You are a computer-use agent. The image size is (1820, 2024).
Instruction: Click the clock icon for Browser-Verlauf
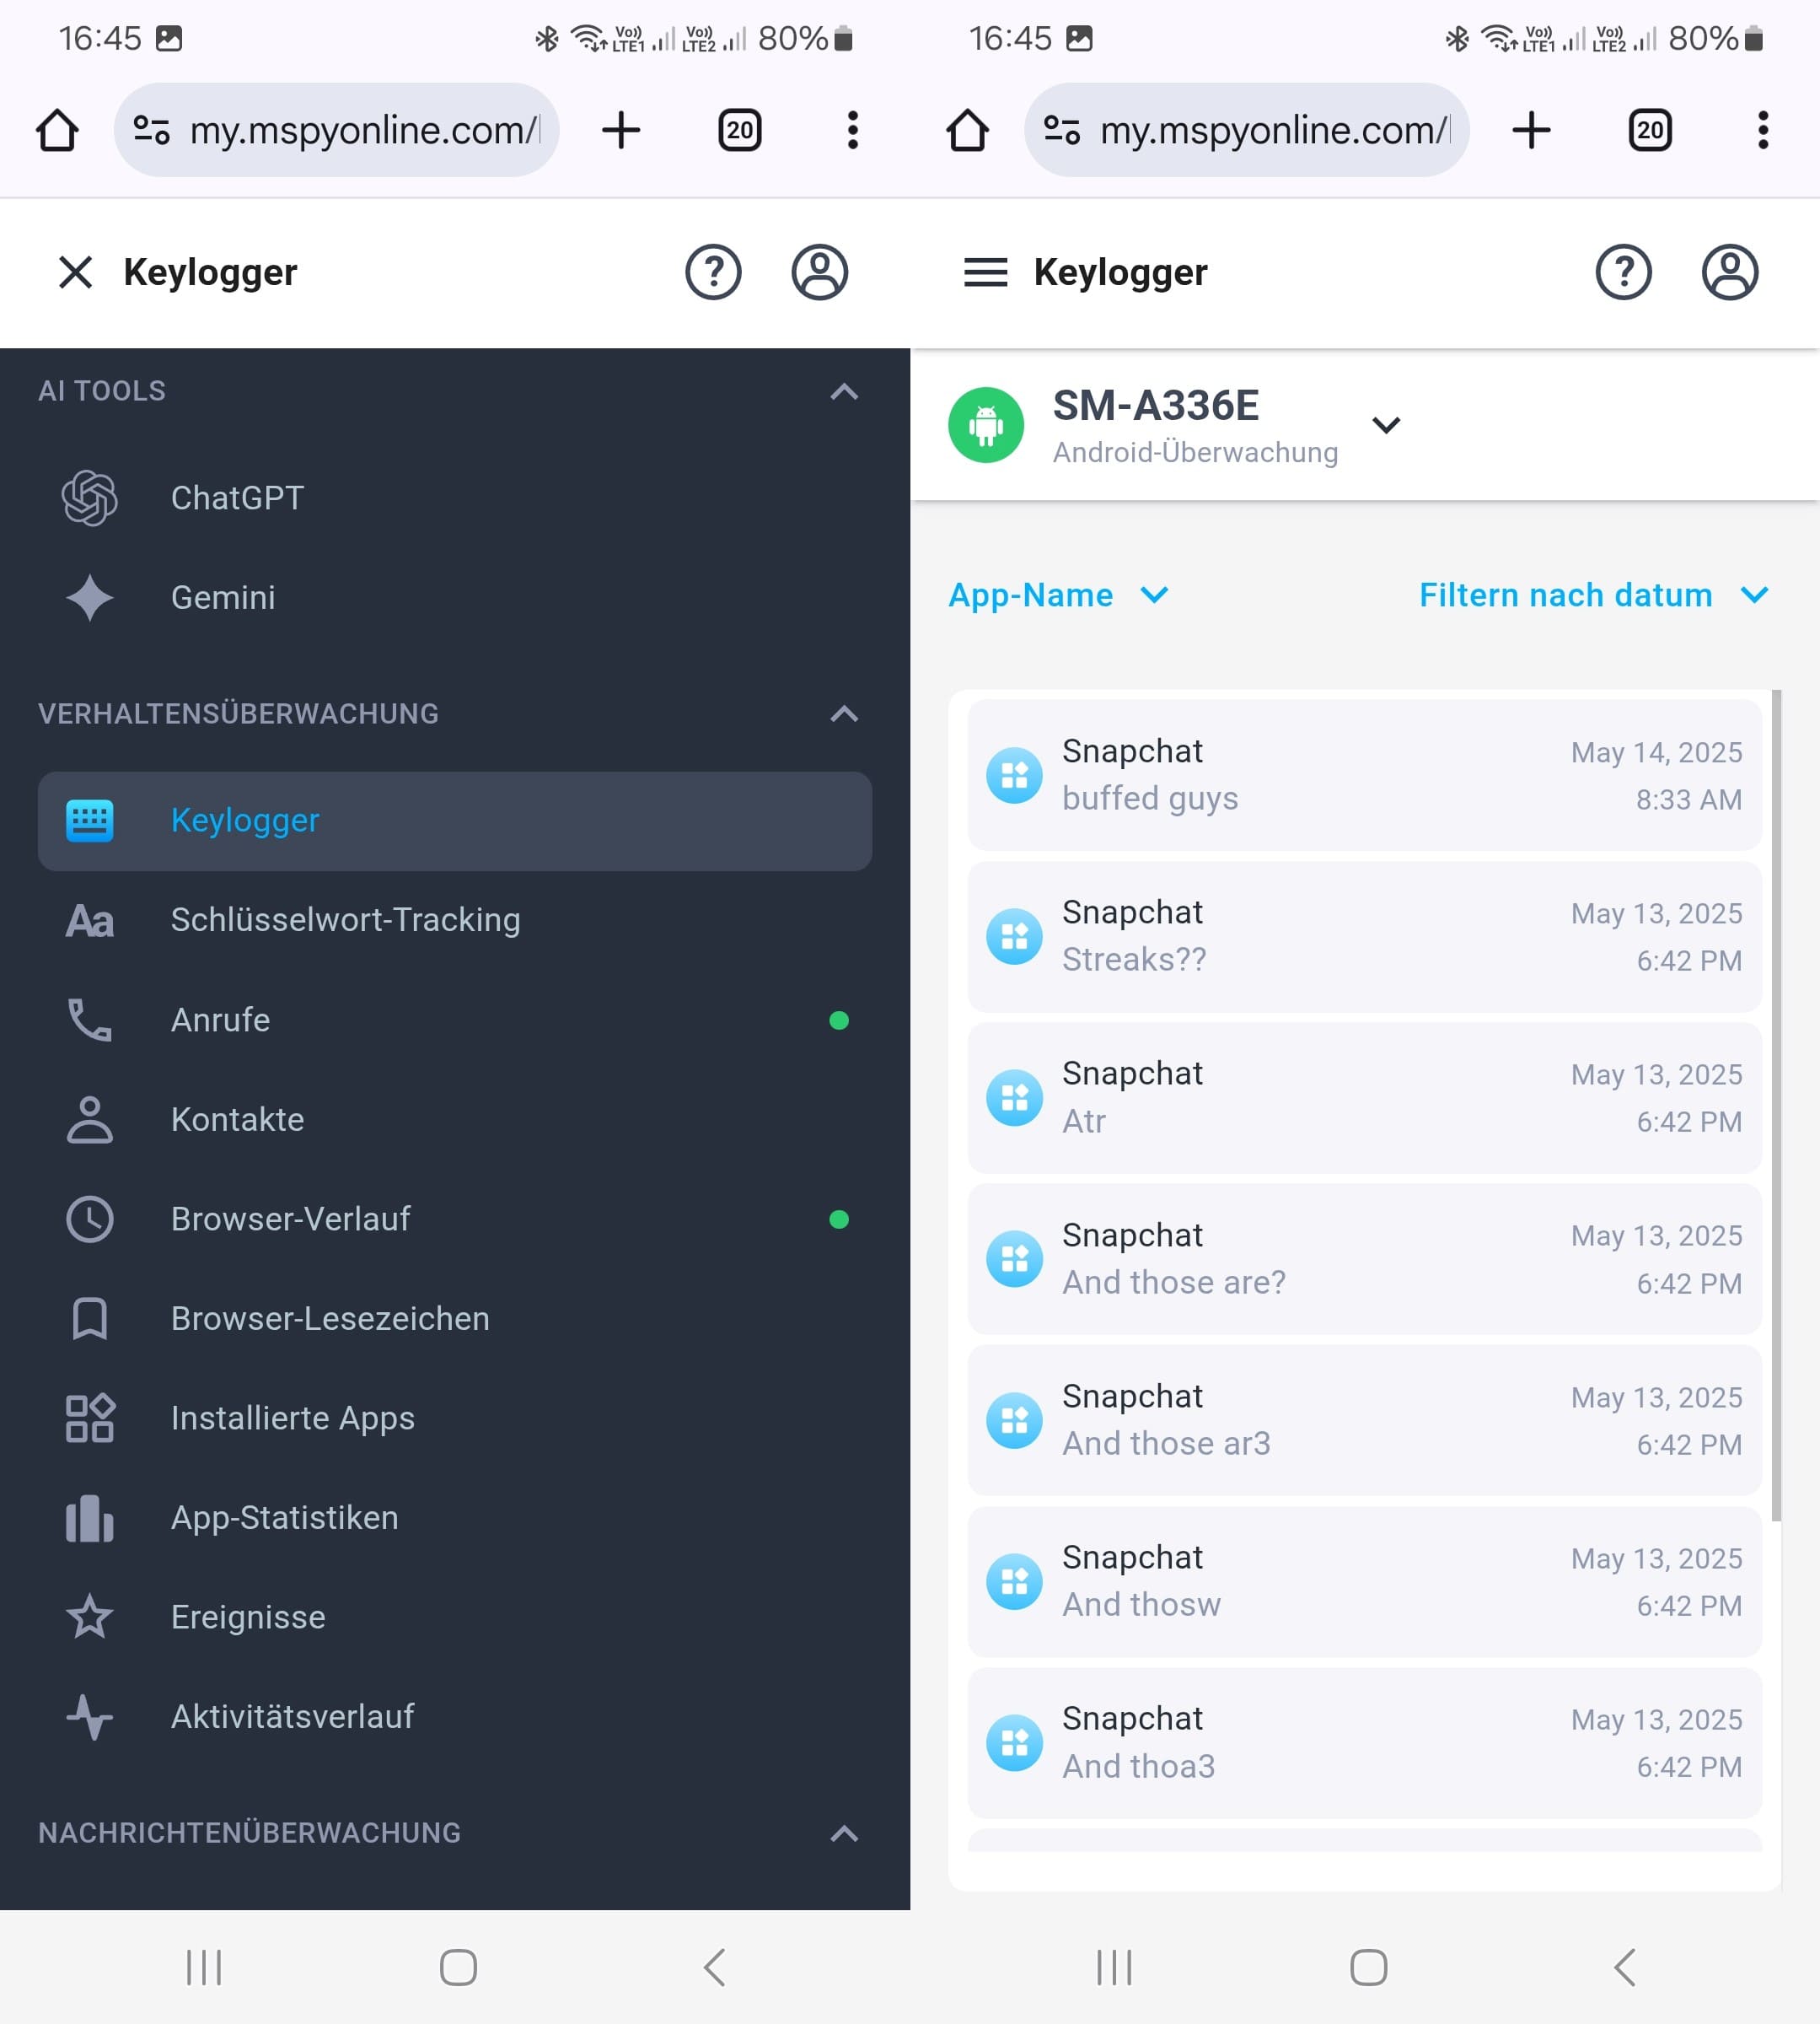tap(90, 1219)
